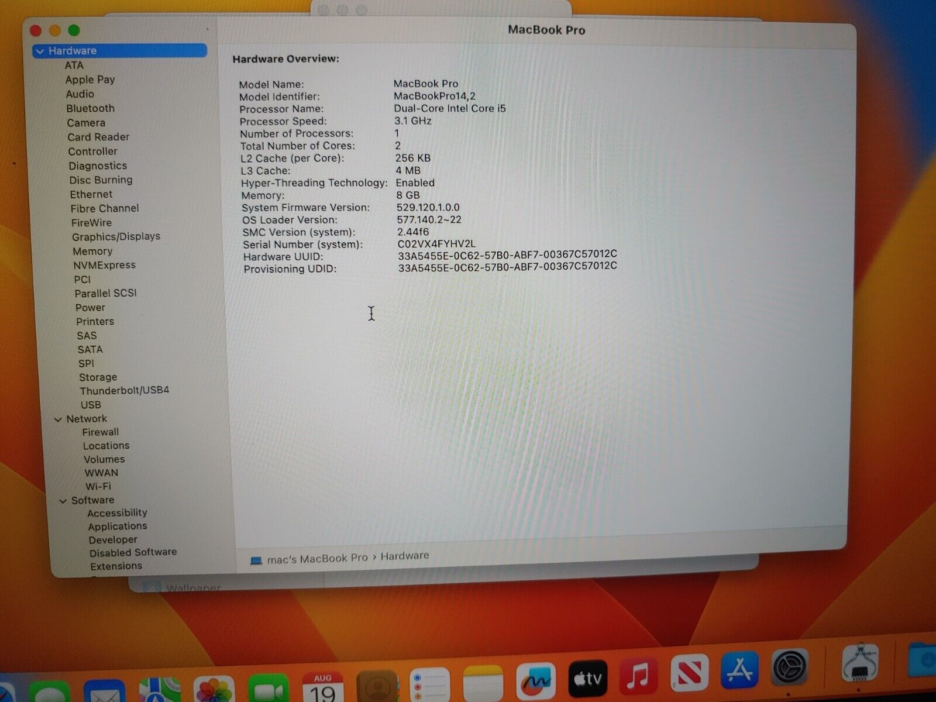Viewport: 936px width, 702px height.
Task: Open Notes app in the Dock
Action: (x=483, y=683)
